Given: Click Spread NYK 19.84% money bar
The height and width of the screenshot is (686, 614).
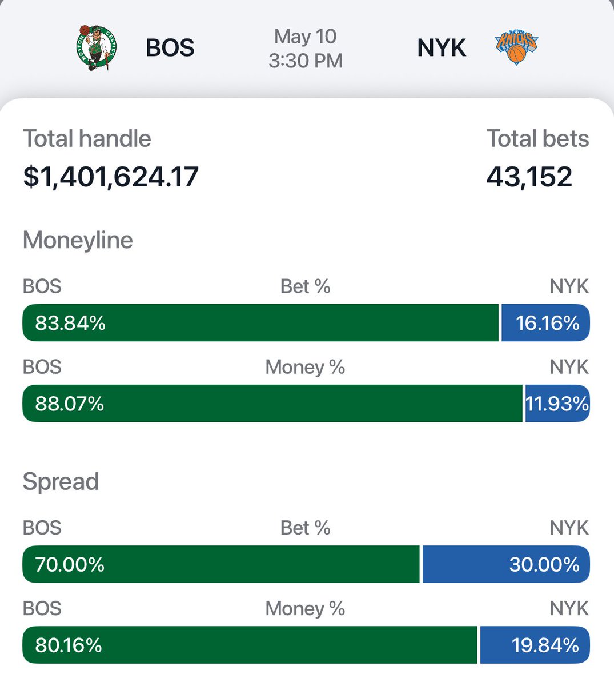Looking at the screenshot, I should (535, 645).
